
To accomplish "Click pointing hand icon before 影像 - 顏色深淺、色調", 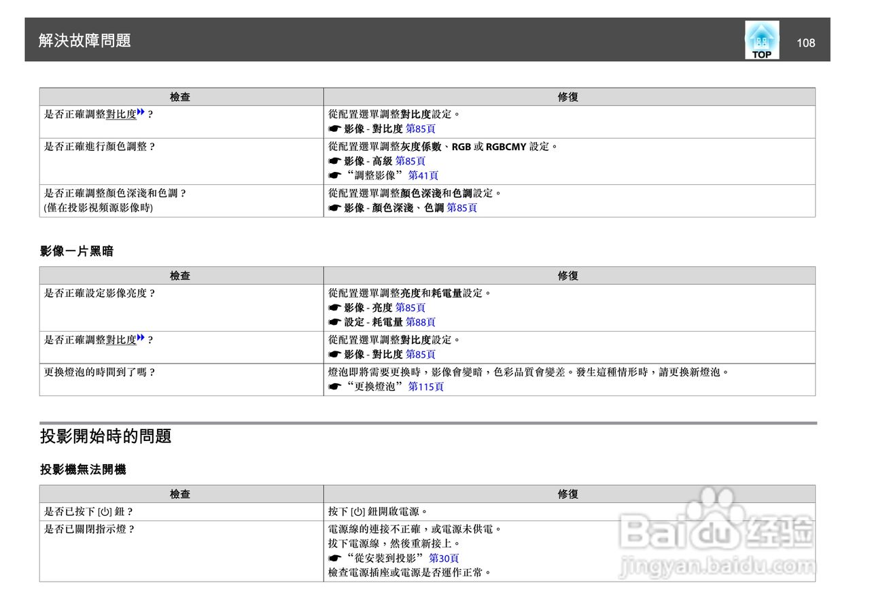I will 334,208.
